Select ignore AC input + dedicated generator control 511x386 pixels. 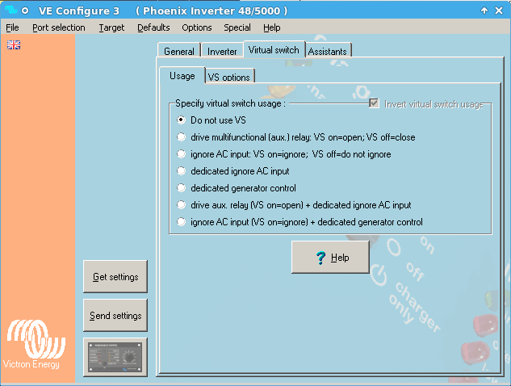coord(181,222)
